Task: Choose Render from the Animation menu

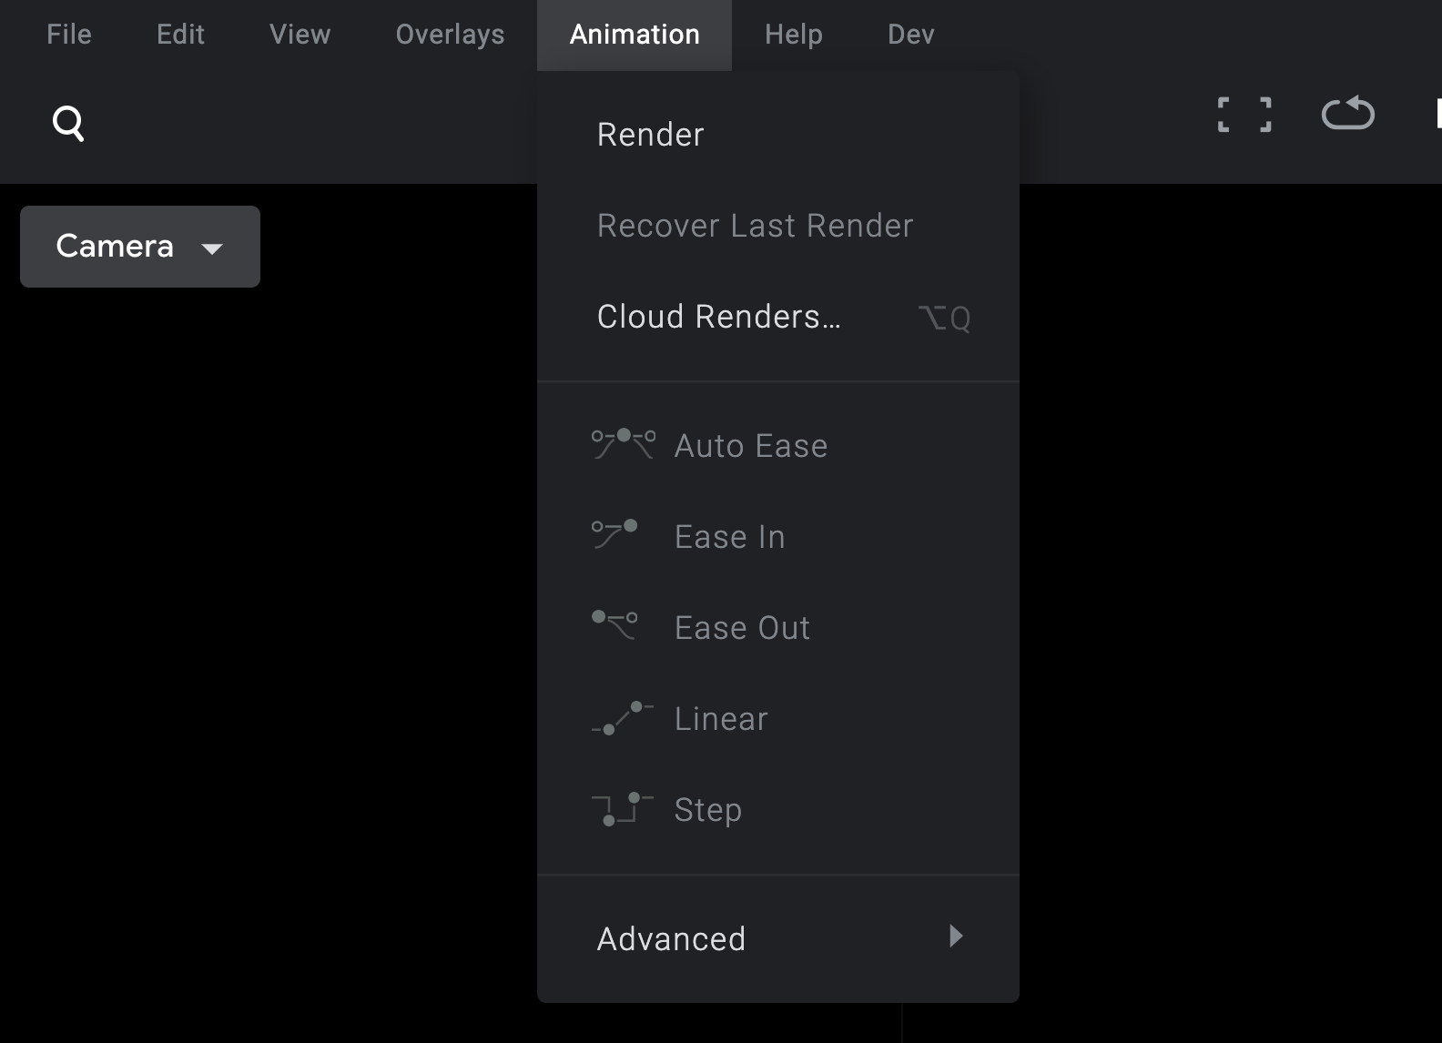Action: (650, 135)
